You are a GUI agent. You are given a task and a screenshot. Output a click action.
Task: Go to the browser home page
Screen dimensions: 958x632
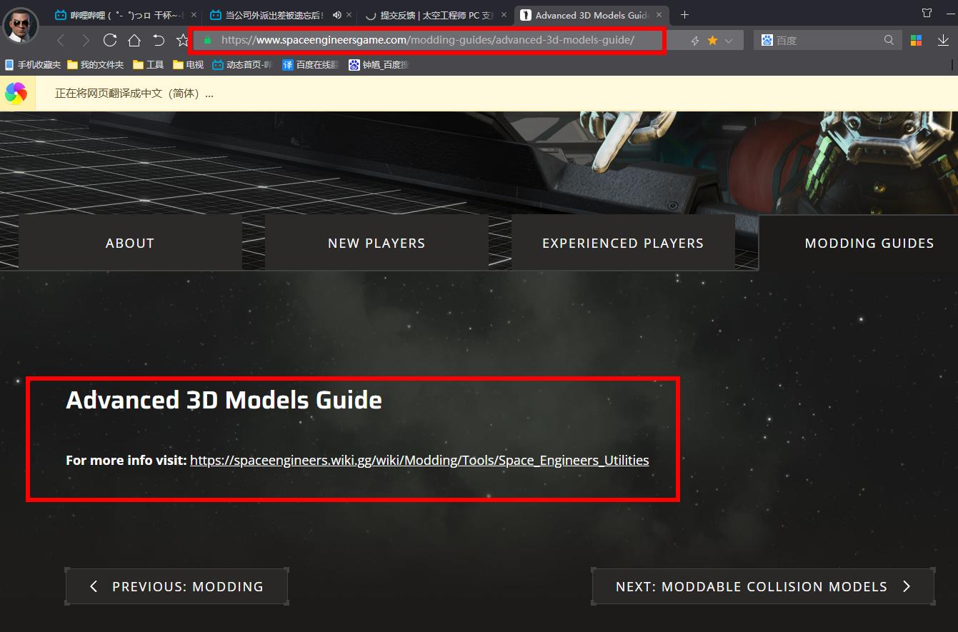(134, 40)
